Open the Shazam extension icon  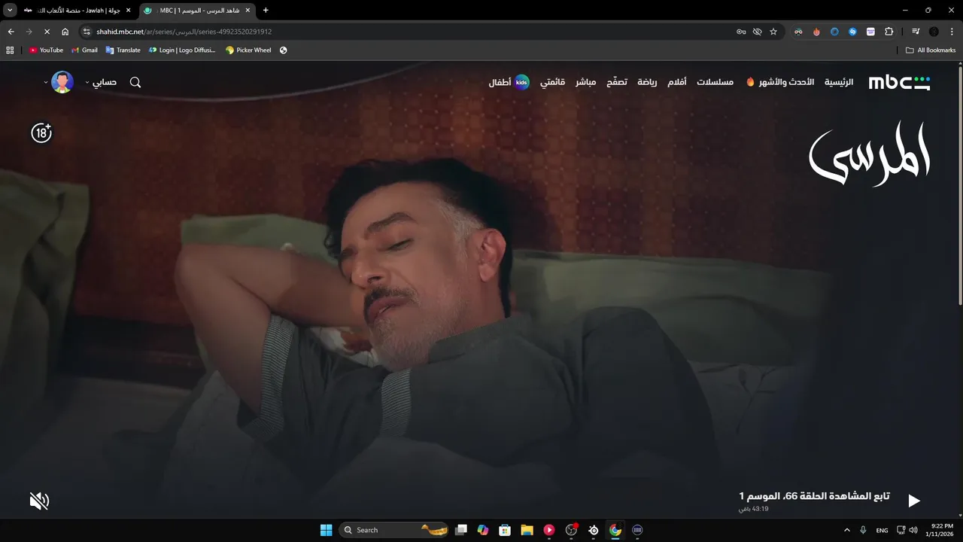(x=852, y=32)
